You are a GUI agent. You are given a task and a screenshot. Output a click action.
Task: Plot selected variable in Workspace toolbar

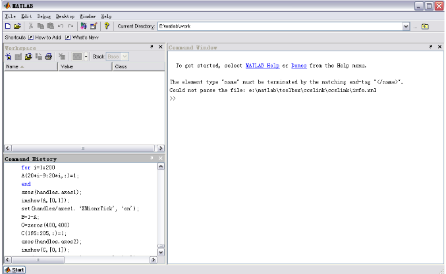77,57
